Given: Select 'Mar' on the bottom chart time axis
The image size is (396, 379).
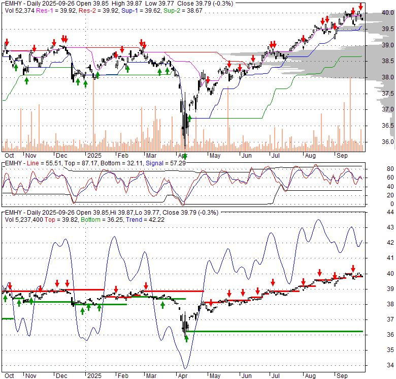Looking at the screenshot, I should (x=151, y=376).
